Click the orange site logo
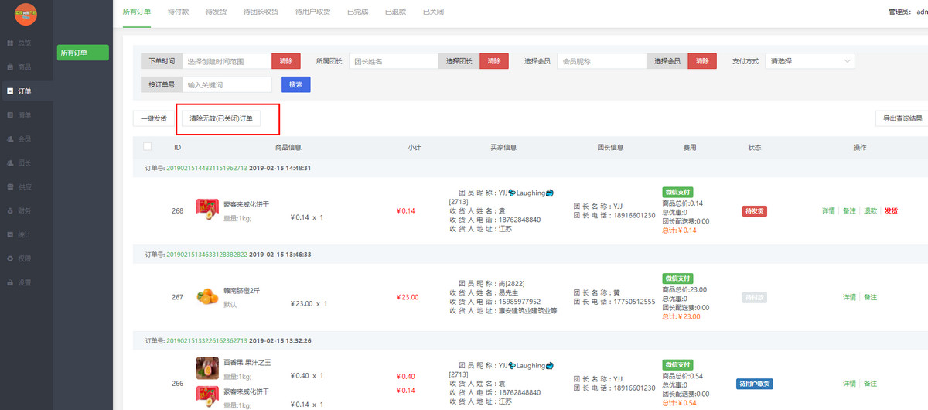 click(26, 14)
